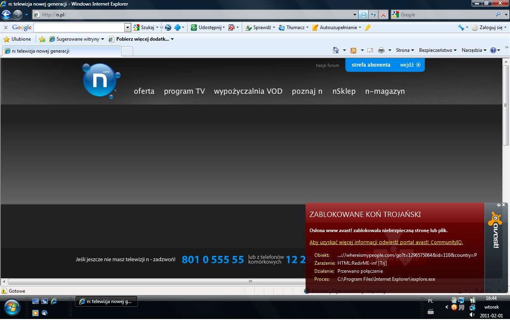Click the blue plus icon in Google Toolbar
The height and width of the screenshot is (321, 510).
[177, 28]
